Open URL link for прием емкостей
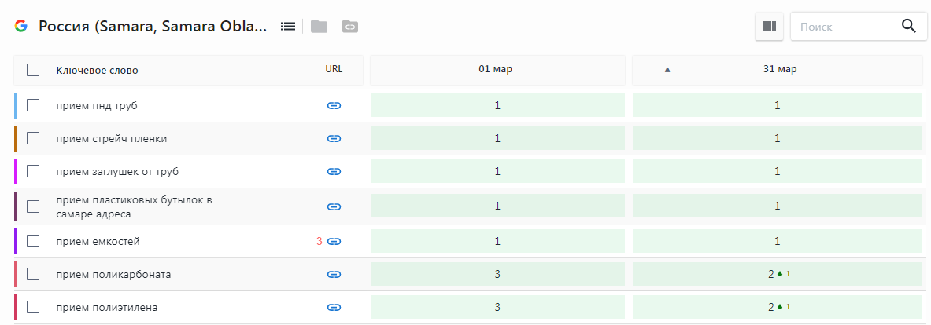 [x=334, y=242]
